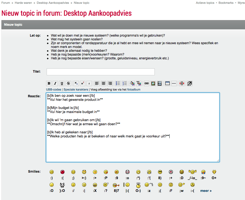This screenshot has height=200, width=245.
Task: Insert the sleeping :z smiley
Action: [x=149, y=185]
